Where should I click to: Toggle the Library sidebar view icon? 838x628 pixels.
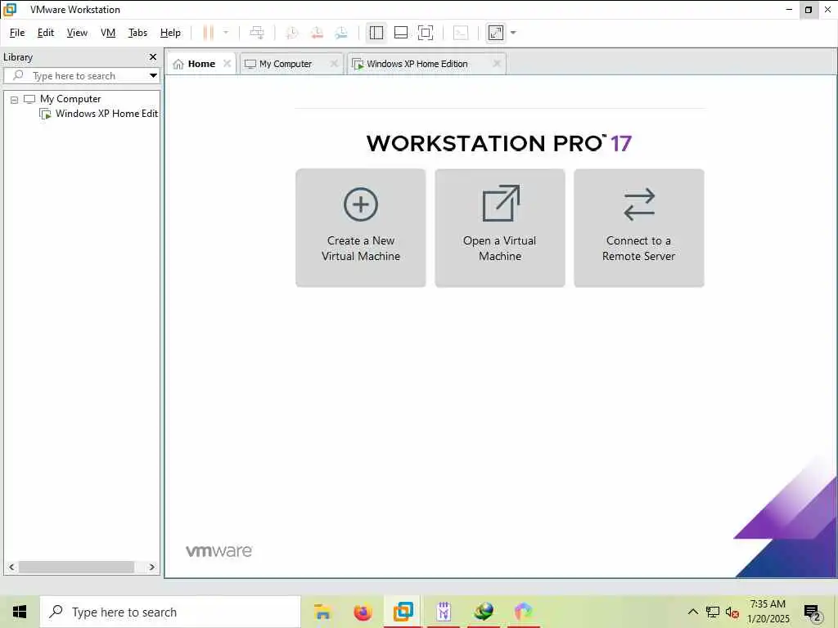coord(376,33)
